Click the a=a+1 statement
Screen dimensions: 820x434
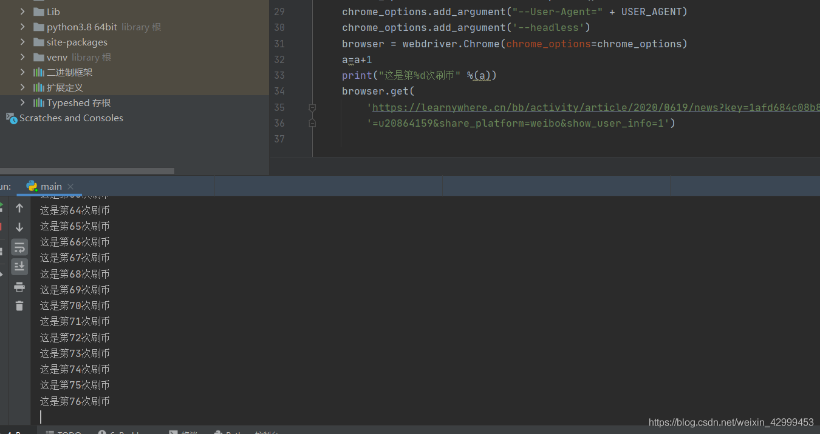357,59
